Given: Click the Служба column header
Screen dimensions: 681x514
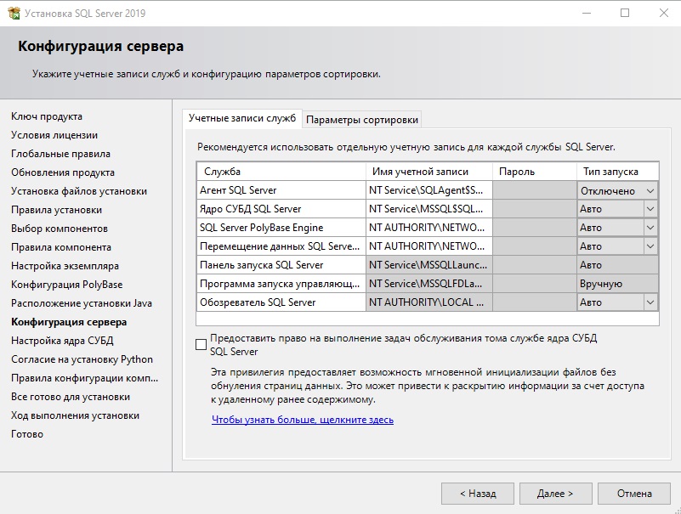Looking at the screenshot, I should pos(281,172).
